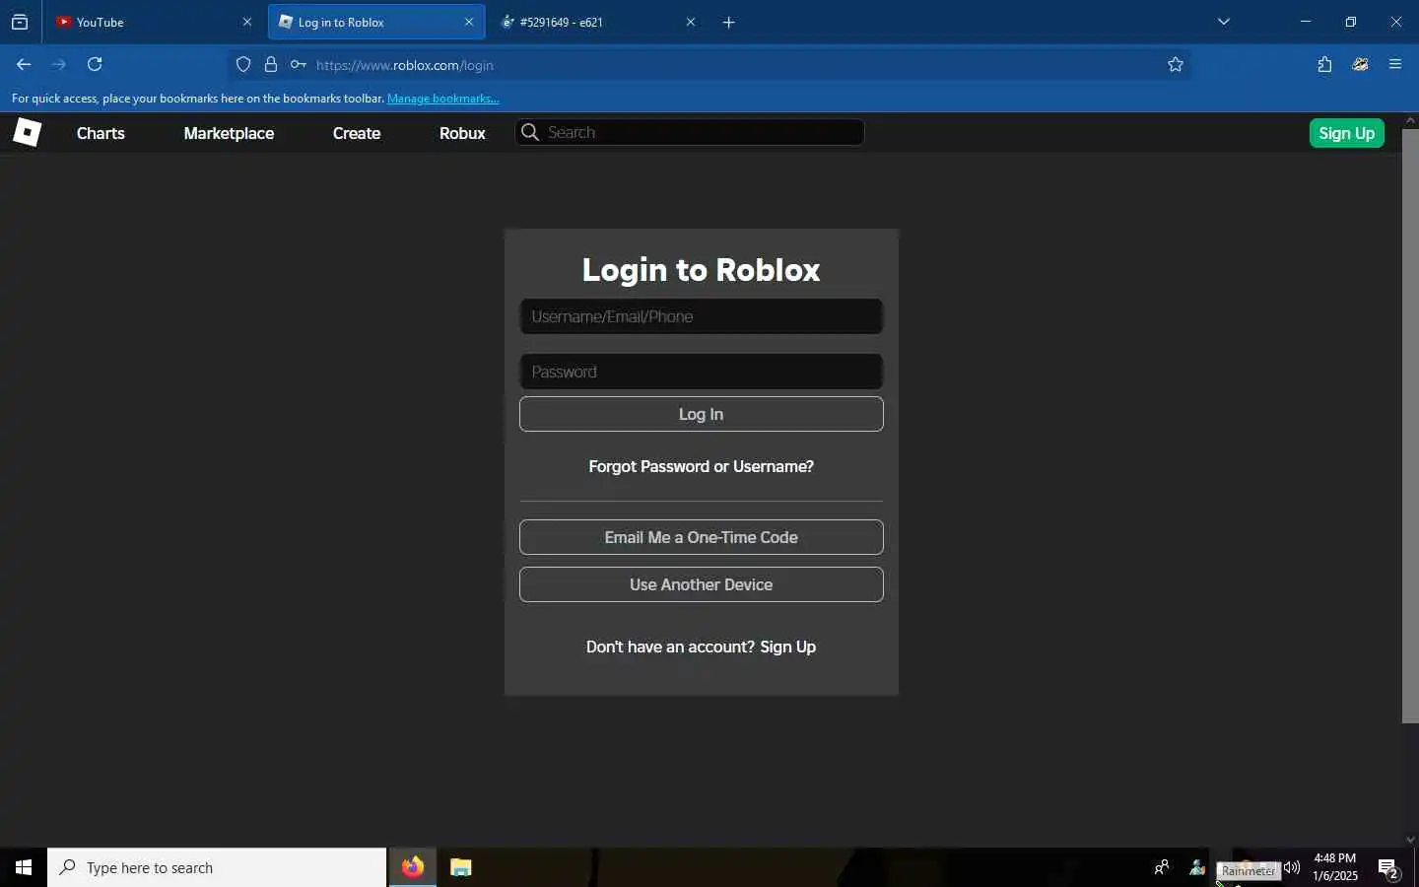Click the magnifier icon in Roblox search
This screenshot has height=887, width=1419.
click(530, 132)
